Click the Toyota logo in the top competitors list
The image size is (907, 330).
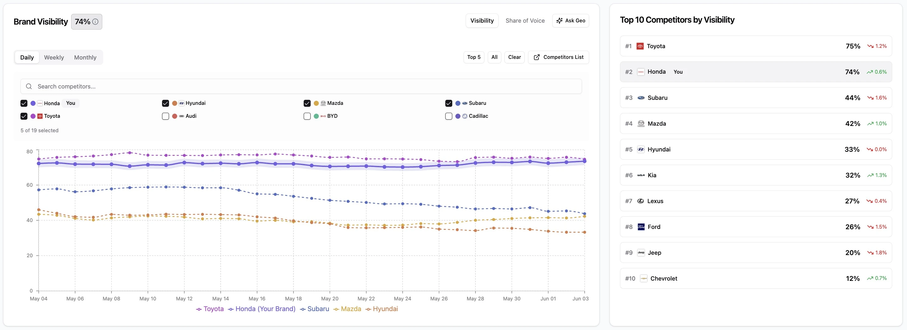pyautogui.click(x=640, y=46)
